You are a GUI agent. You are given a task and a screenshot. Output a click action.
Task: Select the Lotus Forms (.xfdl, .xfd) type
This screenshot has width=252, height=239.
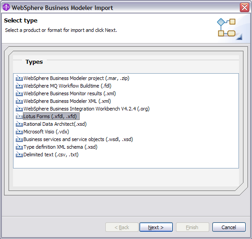coord(51,116)
